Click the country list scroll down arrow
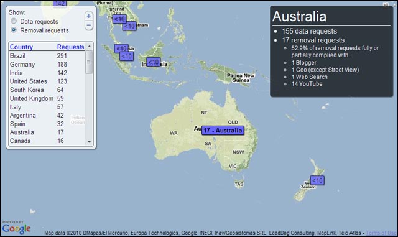Viewport: 398px width, 237px height. (x=89, y=142)
